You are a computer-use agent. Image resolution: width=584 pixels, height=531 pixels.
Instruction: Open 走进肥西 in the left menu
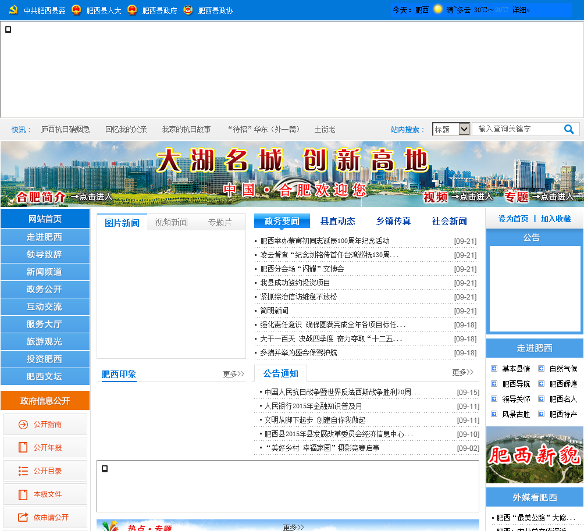point(45,237)
